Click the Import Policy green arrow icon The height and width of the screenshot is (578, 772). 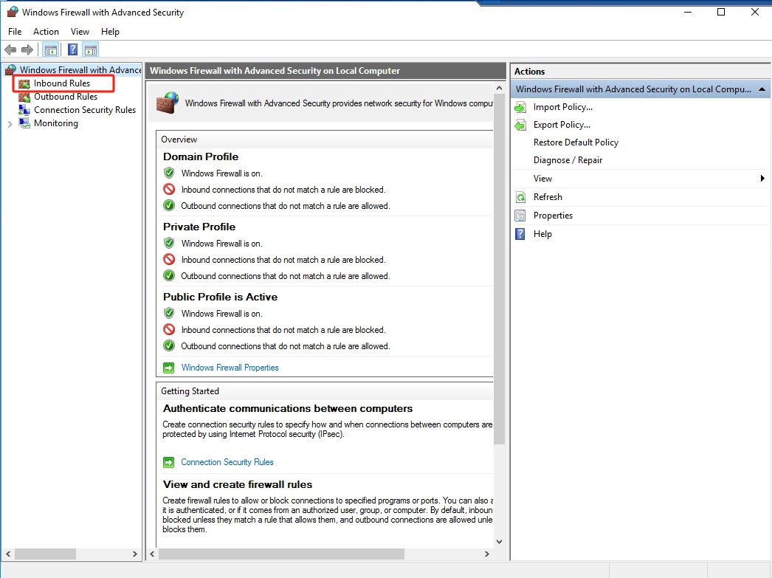tap(520, 107)
